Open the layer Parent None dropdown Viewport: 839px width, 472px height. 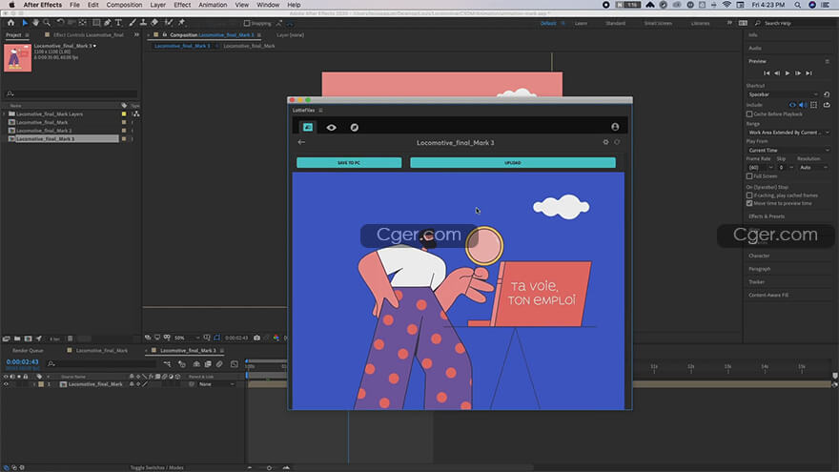point(216,384)
